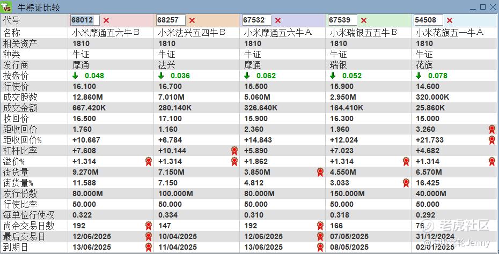This screenshot has height=254, width=499.
Task: Click issuer cell 瑞银
Action: [x=338, y=65]
